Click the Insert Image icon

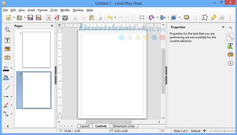click(x=7, y=49)
